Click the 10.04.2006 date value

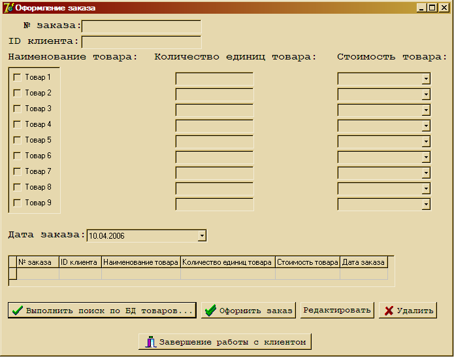pos(106,236)
